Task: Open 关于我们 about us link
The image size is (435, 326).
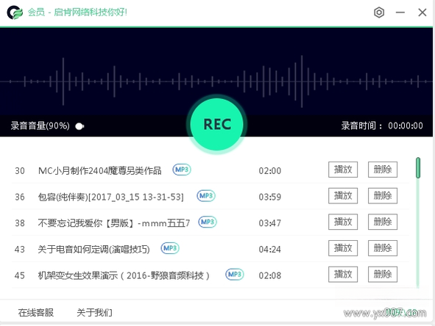Action: click(94, 313)
